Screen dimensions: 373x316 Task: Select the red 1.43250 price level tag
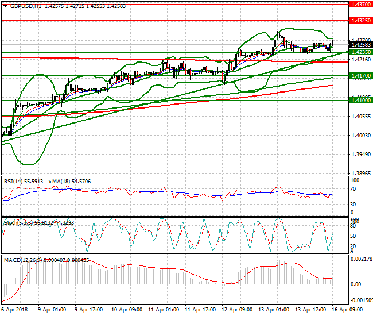click(x=360, y=20)
